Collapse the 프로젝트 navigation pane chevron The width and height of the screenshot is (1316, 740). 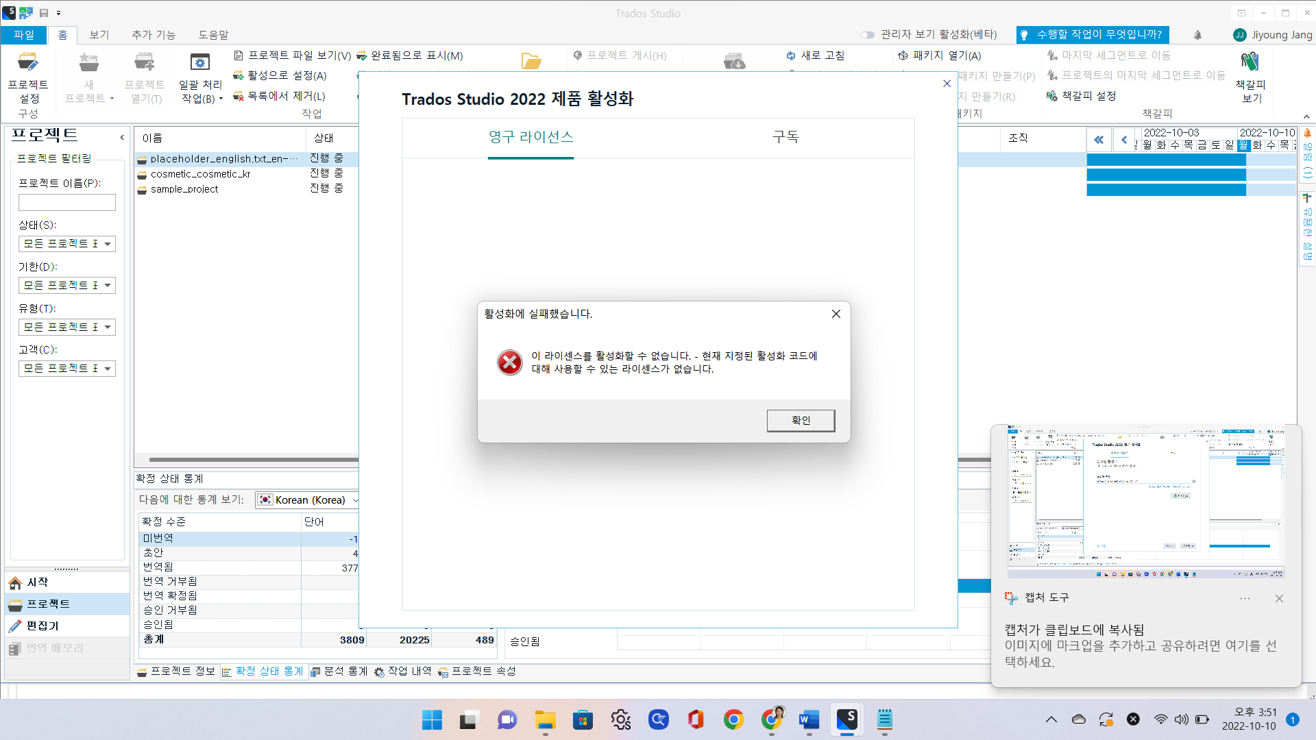122,137
